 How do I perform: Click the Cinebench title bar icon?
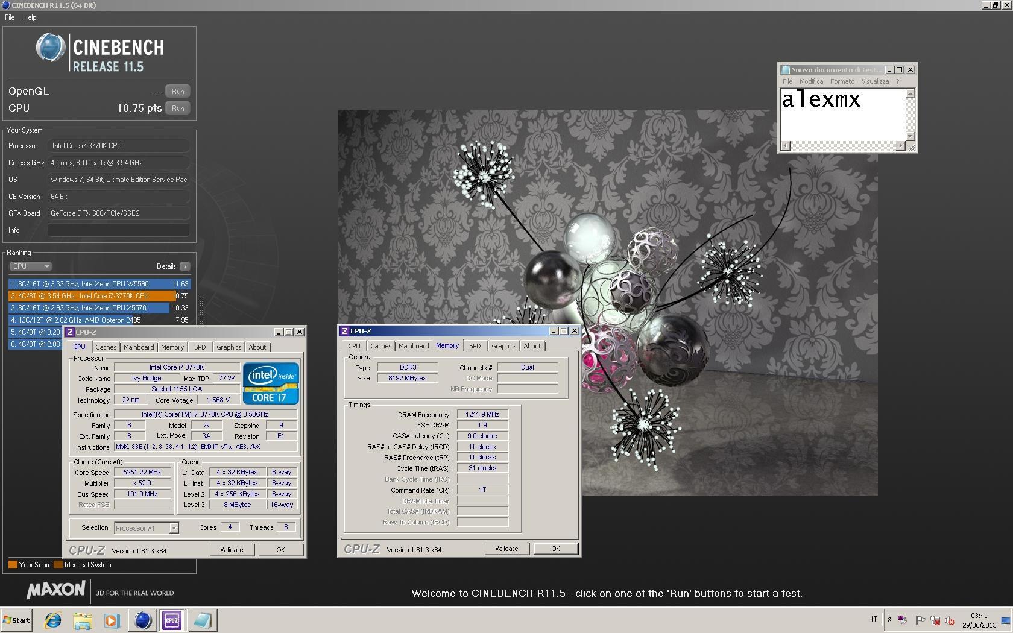point(6,5)
